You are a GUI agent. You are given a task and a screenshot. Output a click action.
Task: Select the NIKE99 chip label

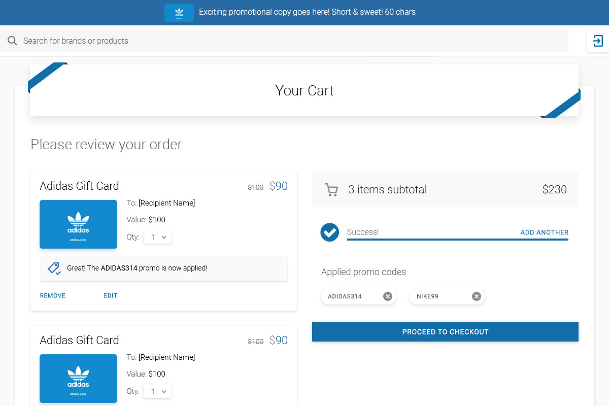[427, 296]
